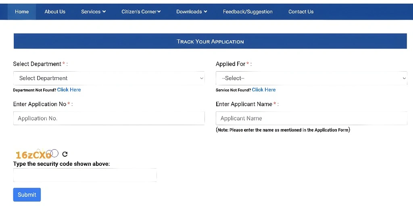Go to the Home page

(22, 12)
